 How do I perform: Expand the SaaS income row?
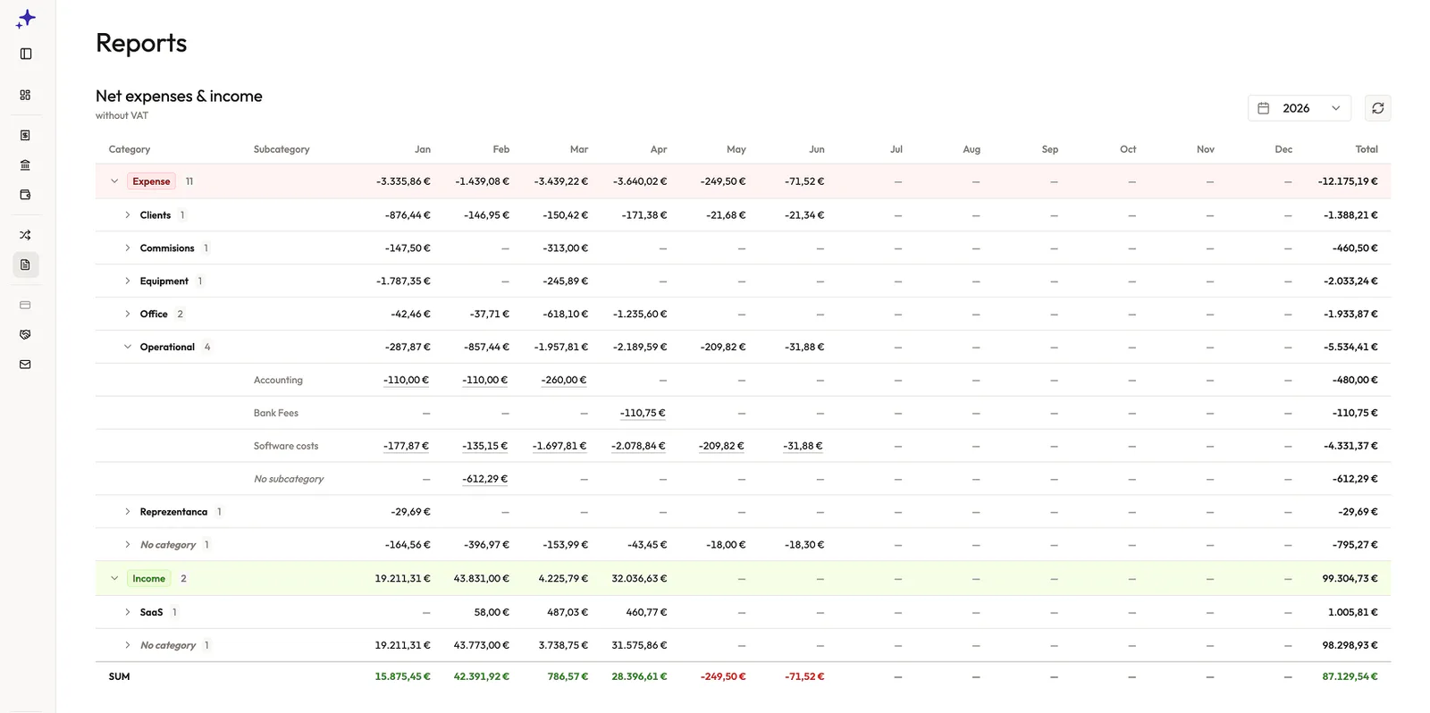click(x=128, y=613)
